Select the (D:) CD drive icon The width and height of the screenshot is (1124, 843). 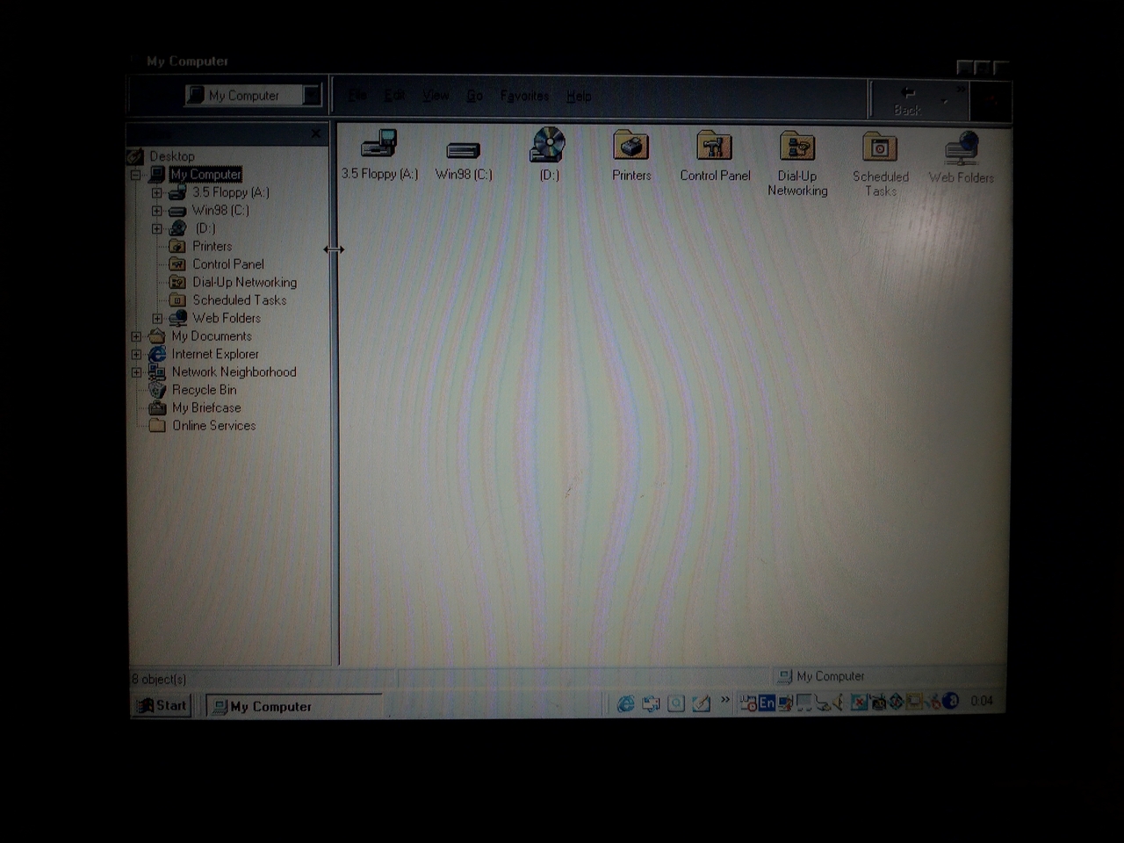[x=547, y=149]
